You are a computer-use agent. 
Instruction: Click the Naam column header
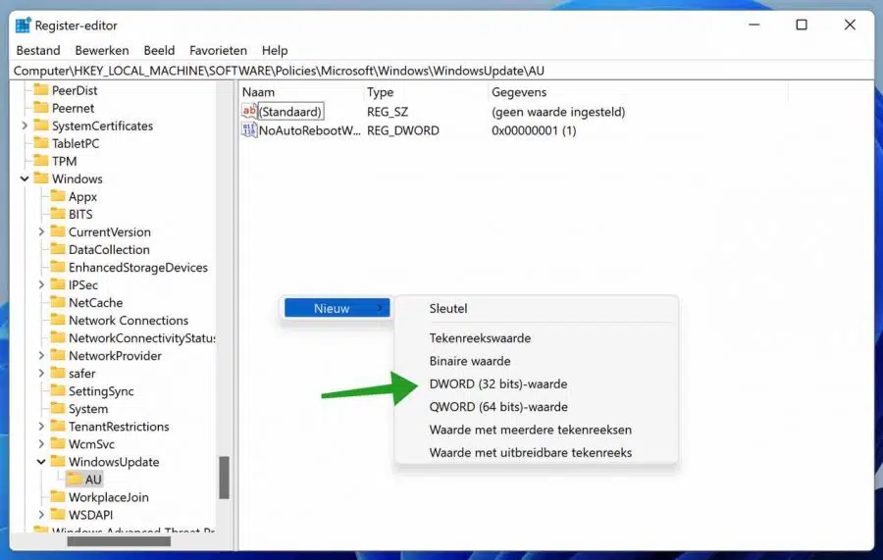pyautogui.click(x=301, y=92)
